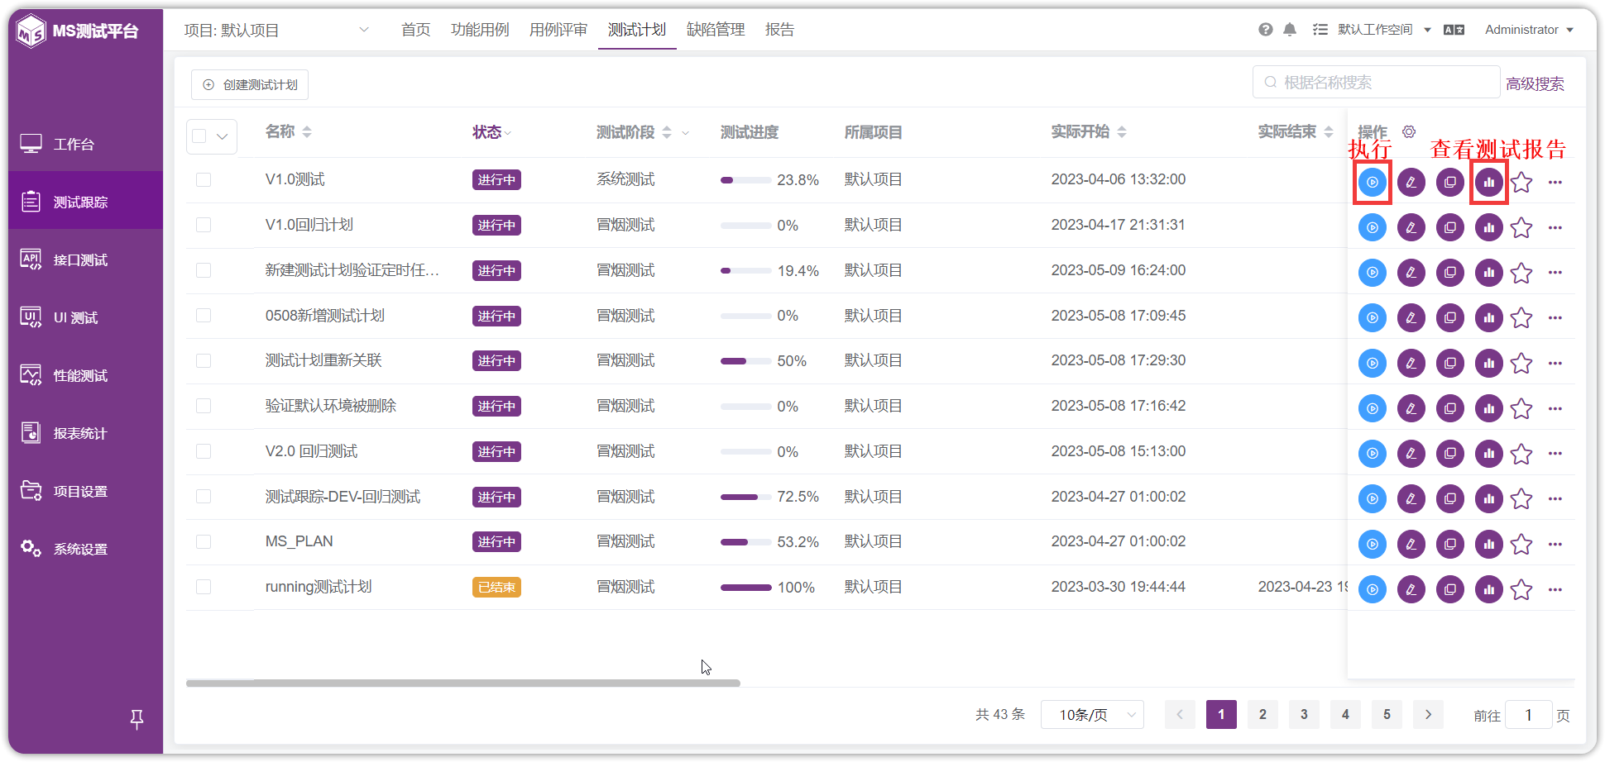Image resolution: width=1605 pixels, height=762 pixels.
Task: Open the task list icon in header
Action: 1320,30
